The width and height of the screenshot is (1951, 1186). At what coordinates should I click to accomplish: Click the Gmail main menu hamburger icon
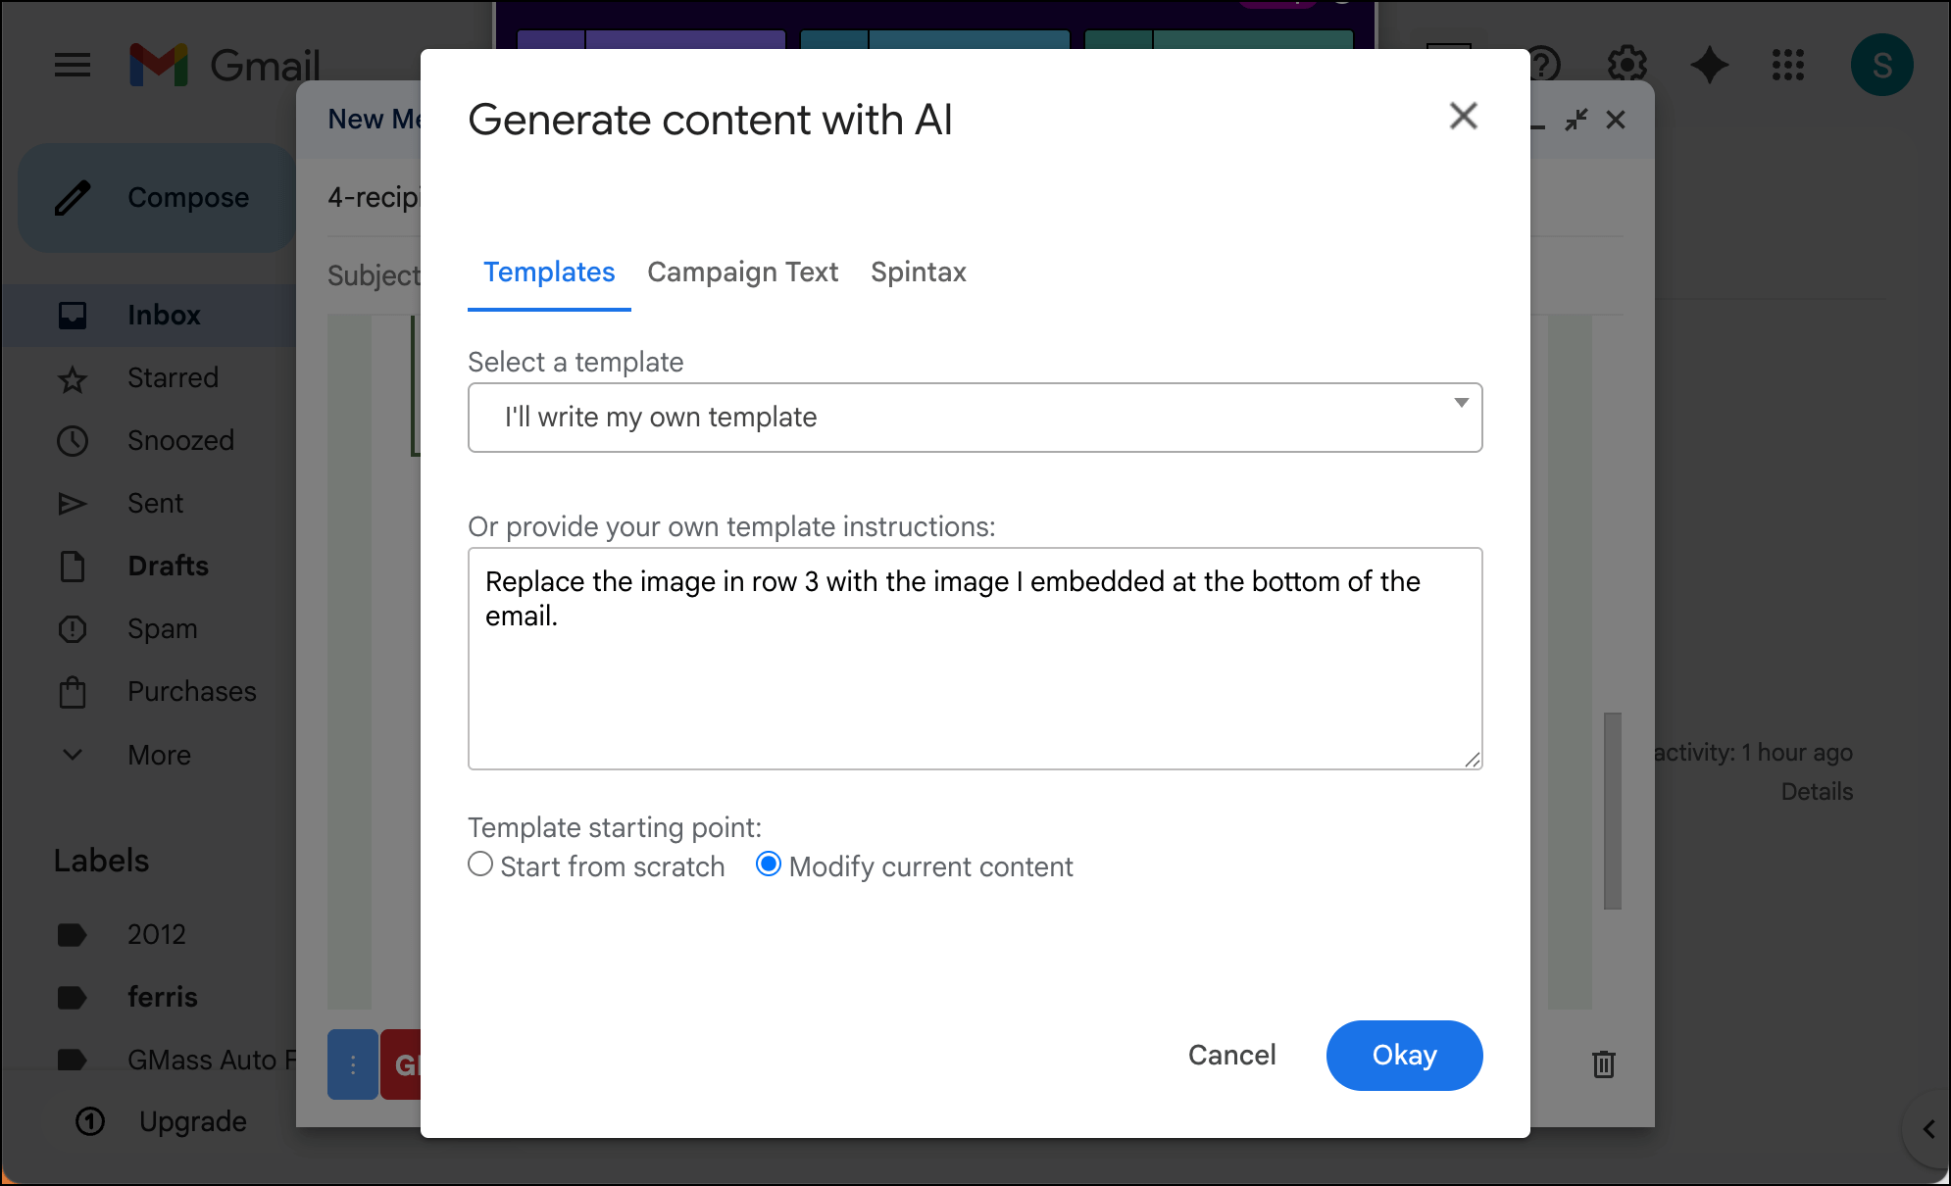tap(72, 66)
